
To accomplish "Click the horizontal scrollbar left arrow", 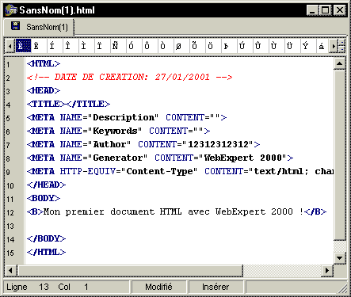I will tap(10, 271).
